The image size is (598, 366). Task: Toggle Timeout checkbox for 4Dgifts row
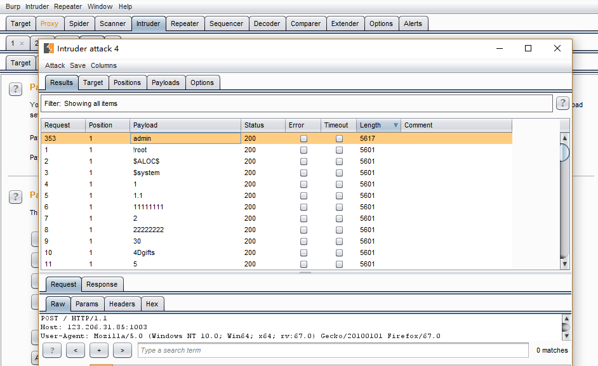339,252
